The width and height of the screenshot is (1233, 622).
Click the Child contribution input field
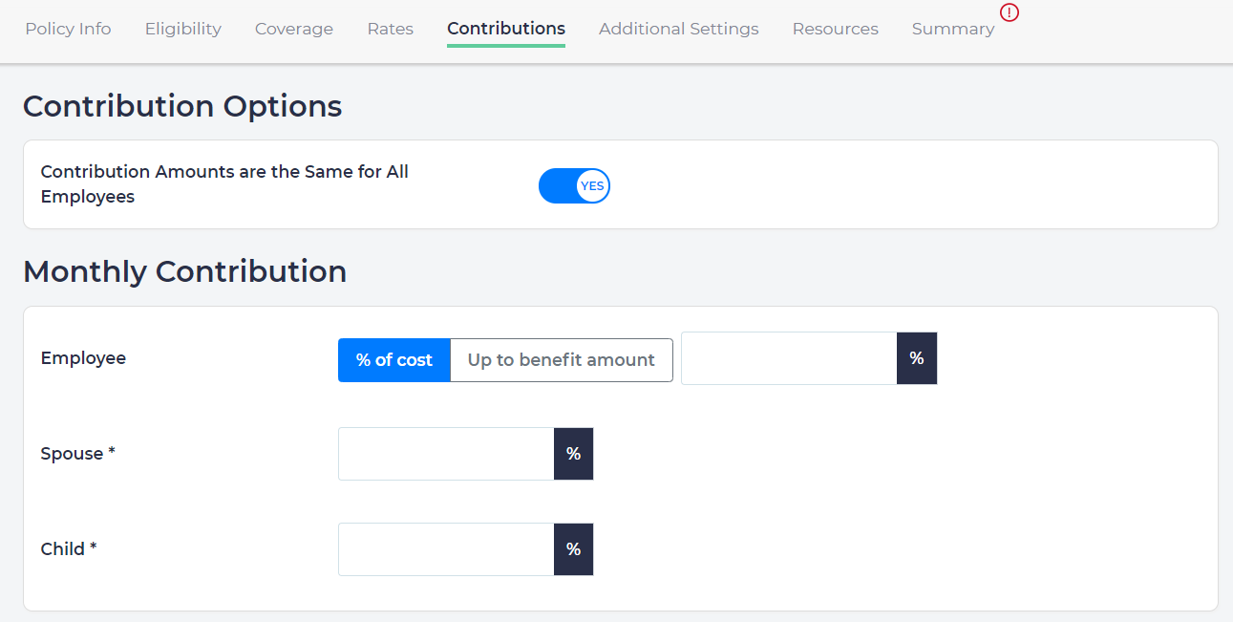tap(446, 549)
